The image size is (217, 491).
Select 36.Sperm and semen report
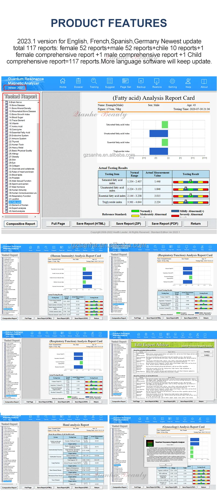(18, 184)
